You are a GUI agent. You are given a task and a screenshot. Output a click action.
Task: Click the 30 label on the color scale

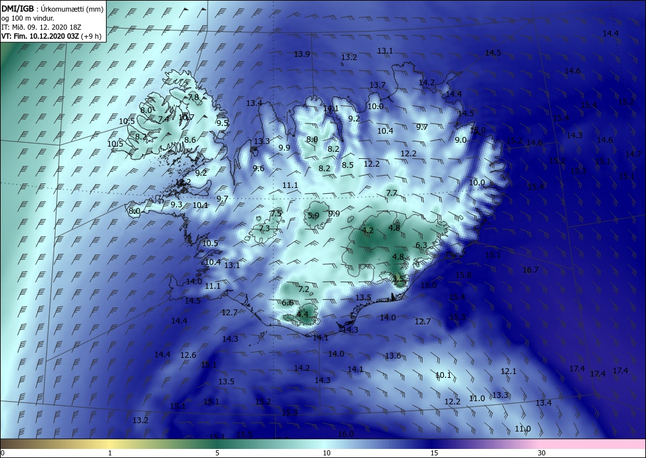click(542, 453)
